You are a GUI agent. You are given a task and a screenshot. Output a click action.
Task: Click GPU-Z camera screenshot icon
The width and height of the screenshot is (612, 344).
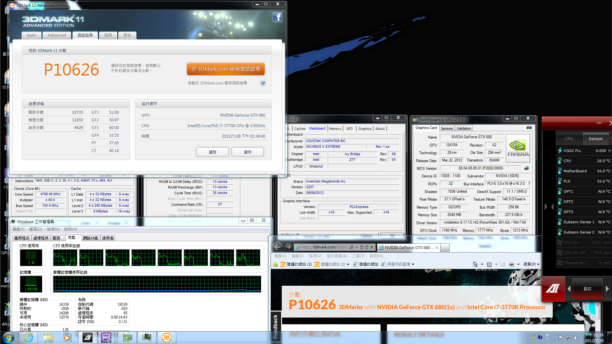[x=529, y=128]
